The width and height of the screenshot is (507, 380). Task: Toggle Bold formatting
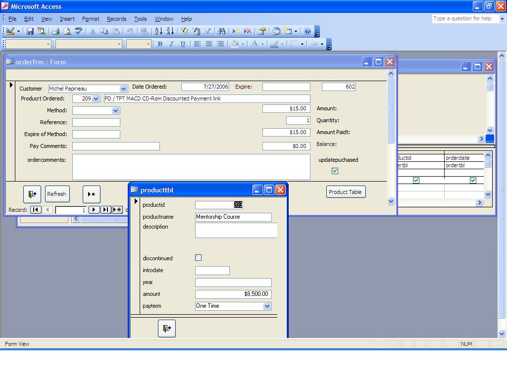tap(160, 44)
